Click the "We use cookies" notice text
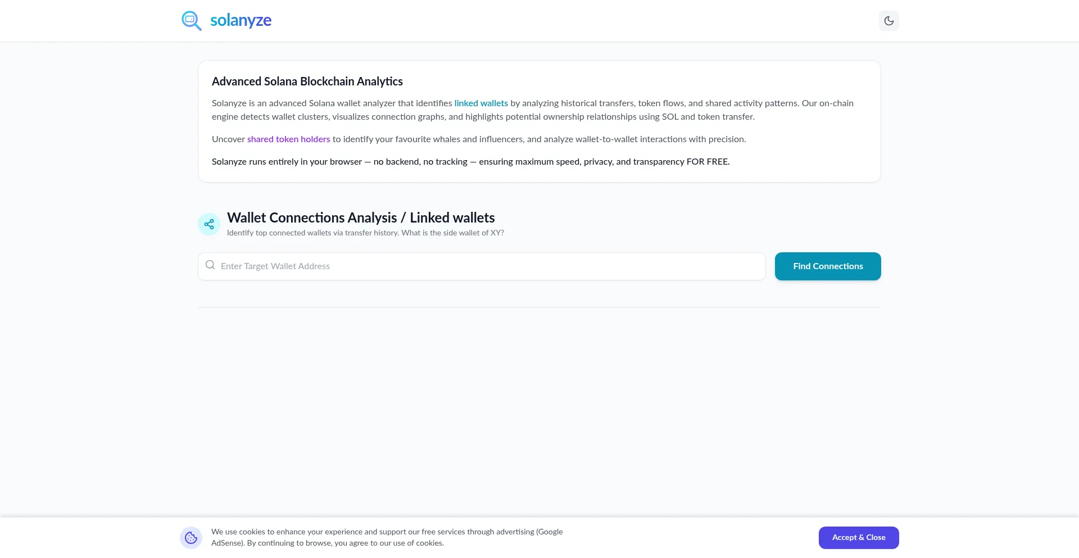The height and width of the screenshot is (558, 1079). 387,537
